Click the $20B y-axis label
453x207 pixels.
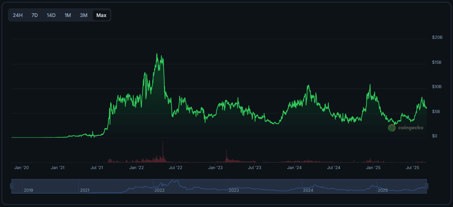click(437, 37)
